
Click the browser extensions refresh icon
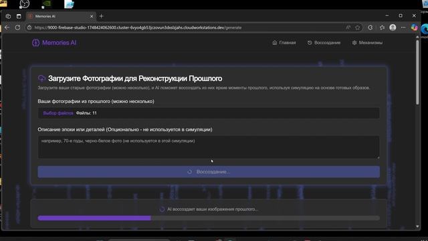point(370,27)
